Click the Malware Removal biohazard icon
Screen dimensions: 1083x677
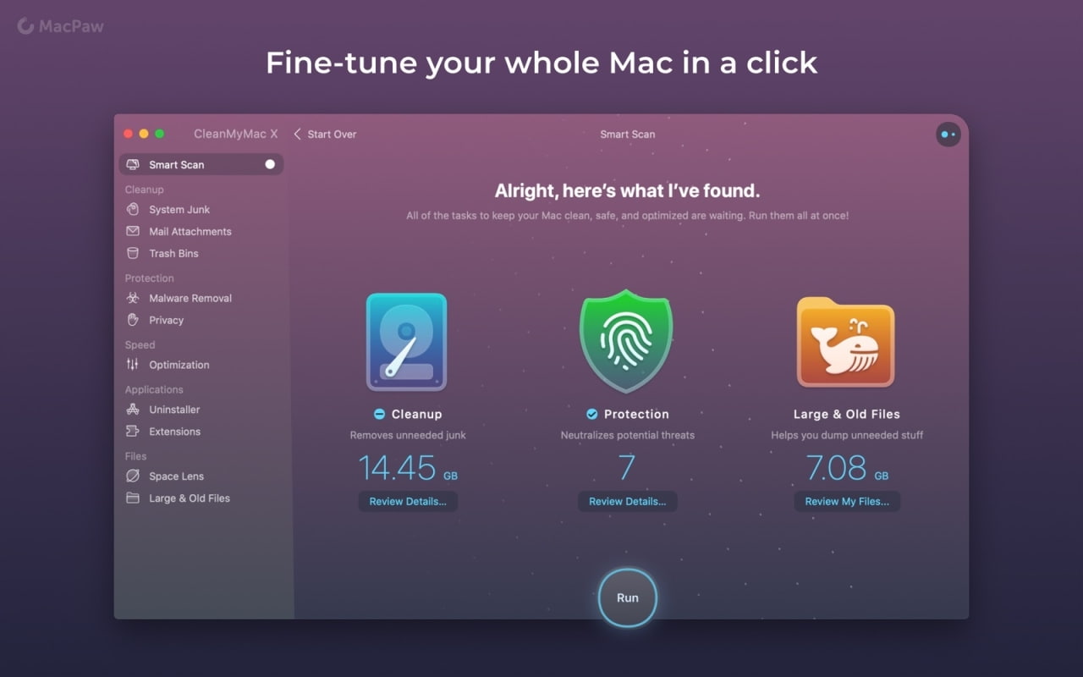[x=133, y=298]
